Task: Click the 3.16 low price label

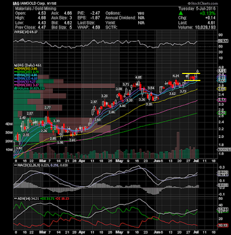Action: tap(149, 104)
